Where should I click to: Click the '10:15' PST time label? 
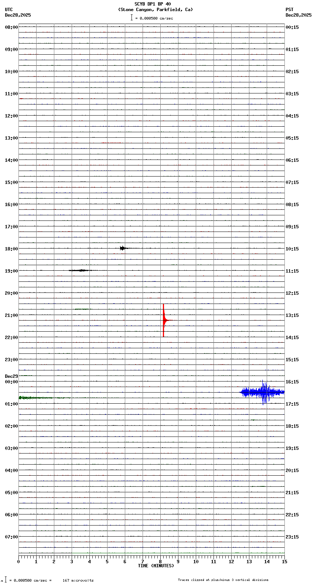(x=292, y=249)
